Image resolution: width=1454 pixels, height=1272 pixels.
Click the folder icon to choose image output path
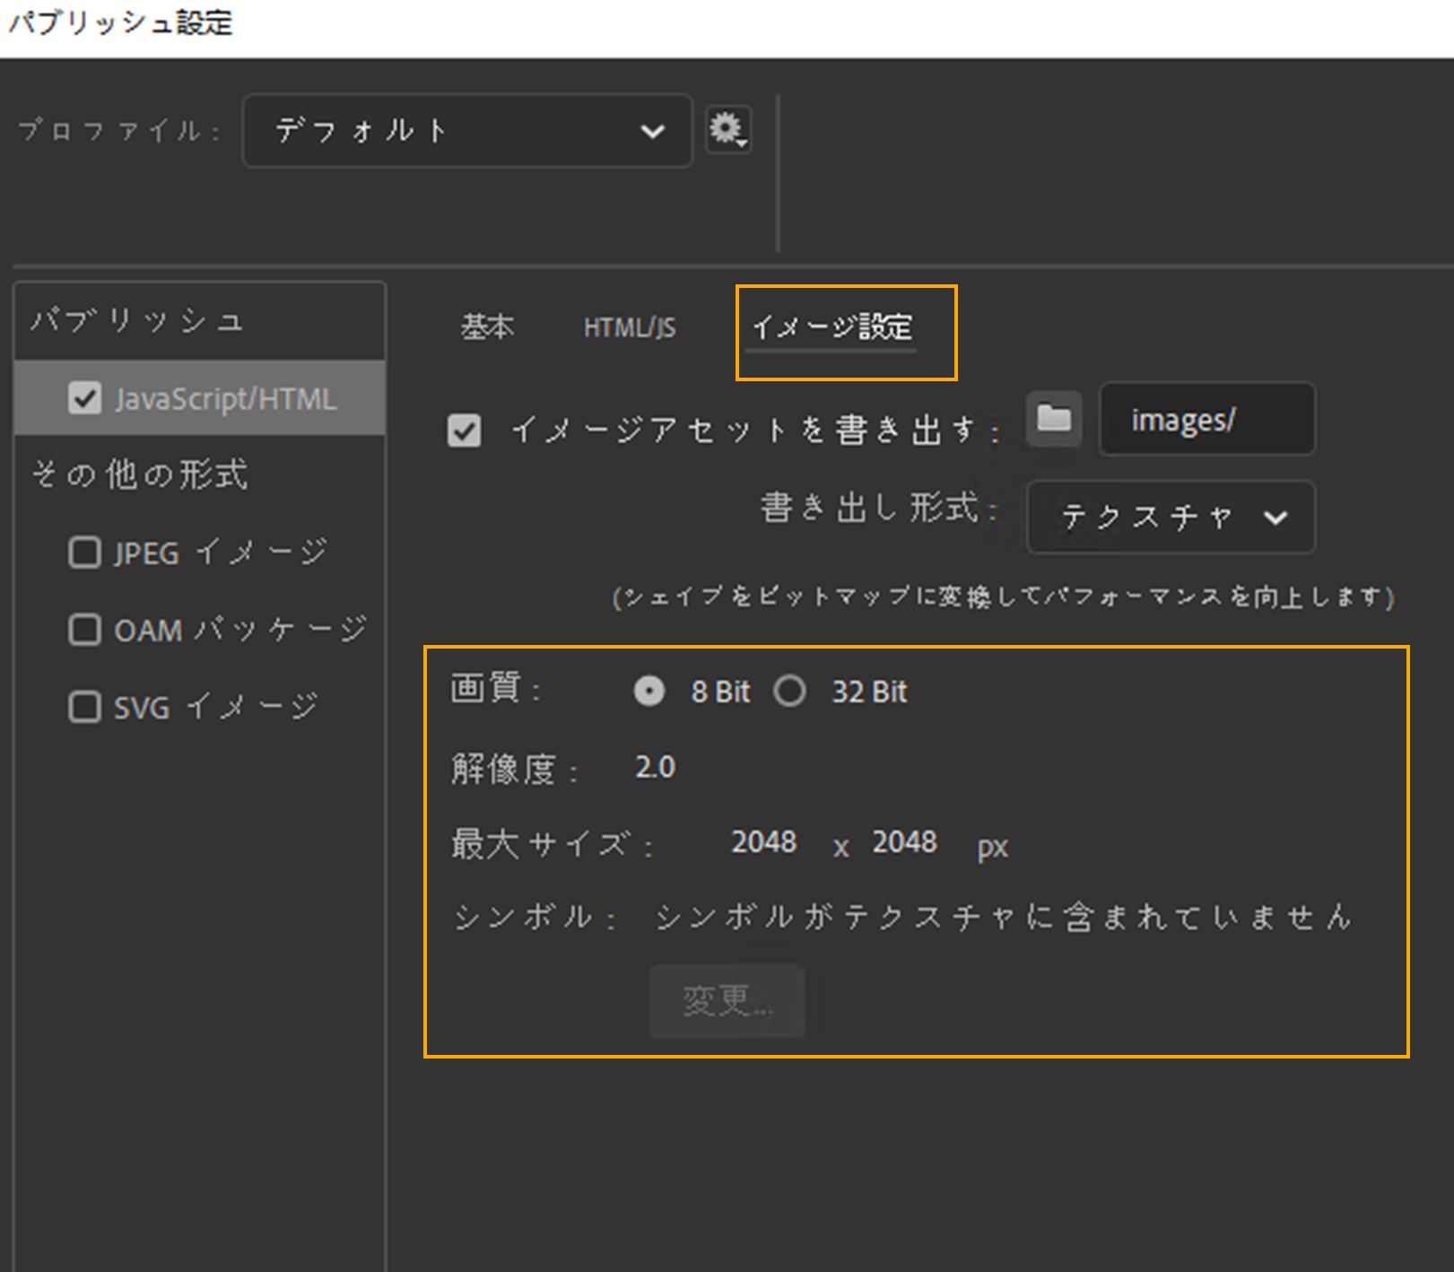pos(1054,420)
